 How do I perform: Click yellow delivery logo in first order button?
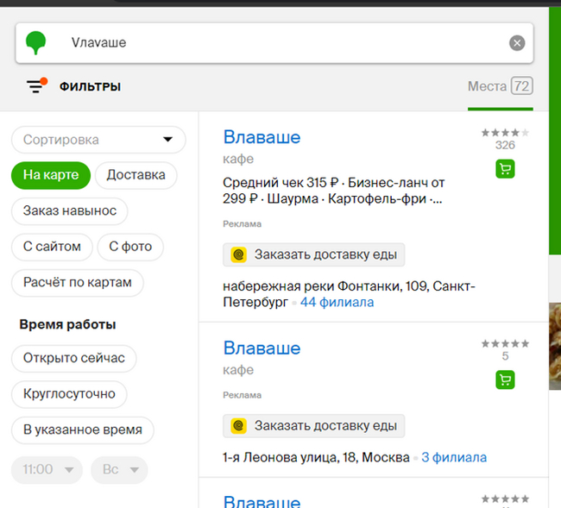pyautogui.click(x=238, y=255)
